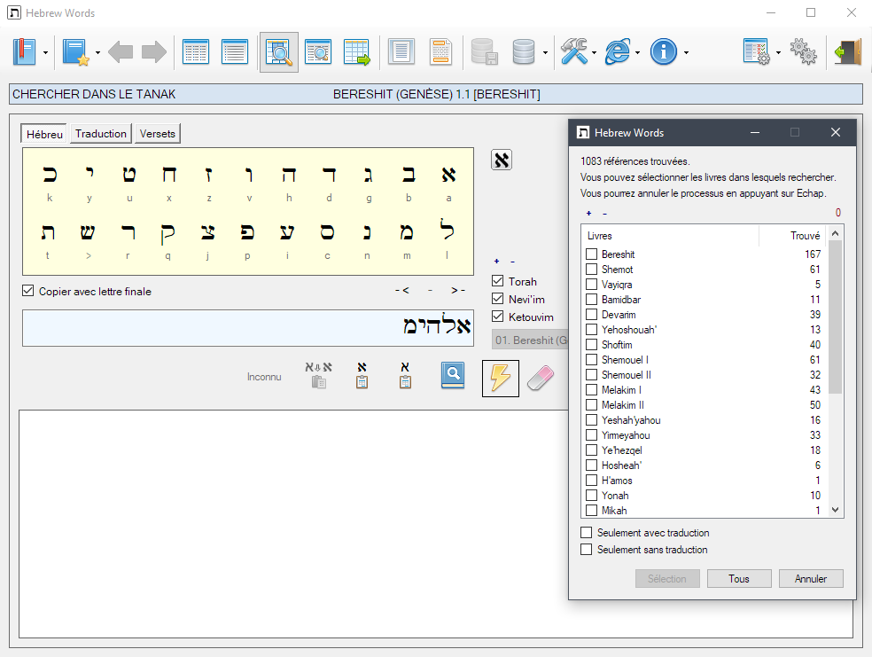The image size is (872, 657).
Task: Select the Hebrew letter qof key
Action: tap(168, 234)
